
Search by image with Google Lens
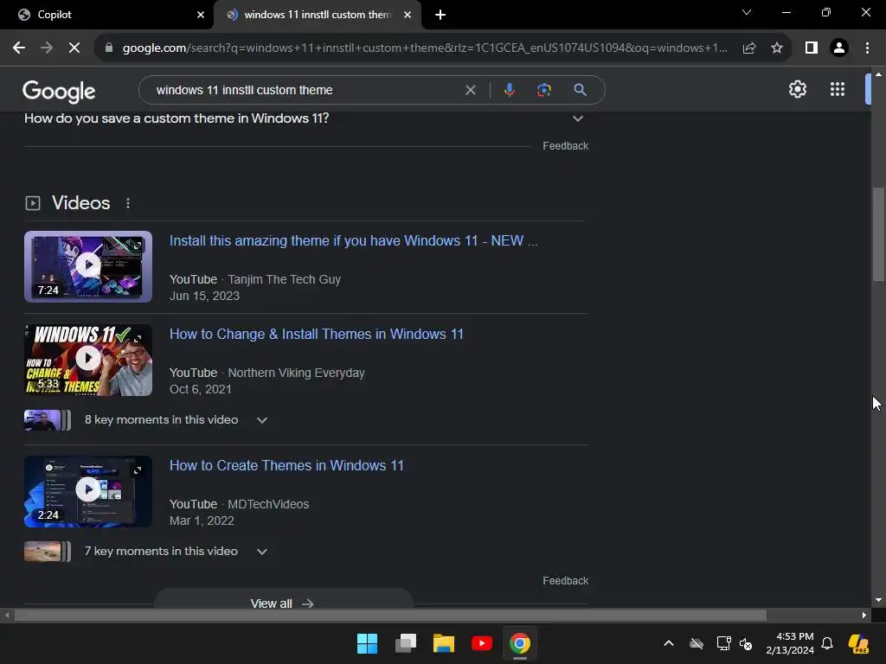544,90
